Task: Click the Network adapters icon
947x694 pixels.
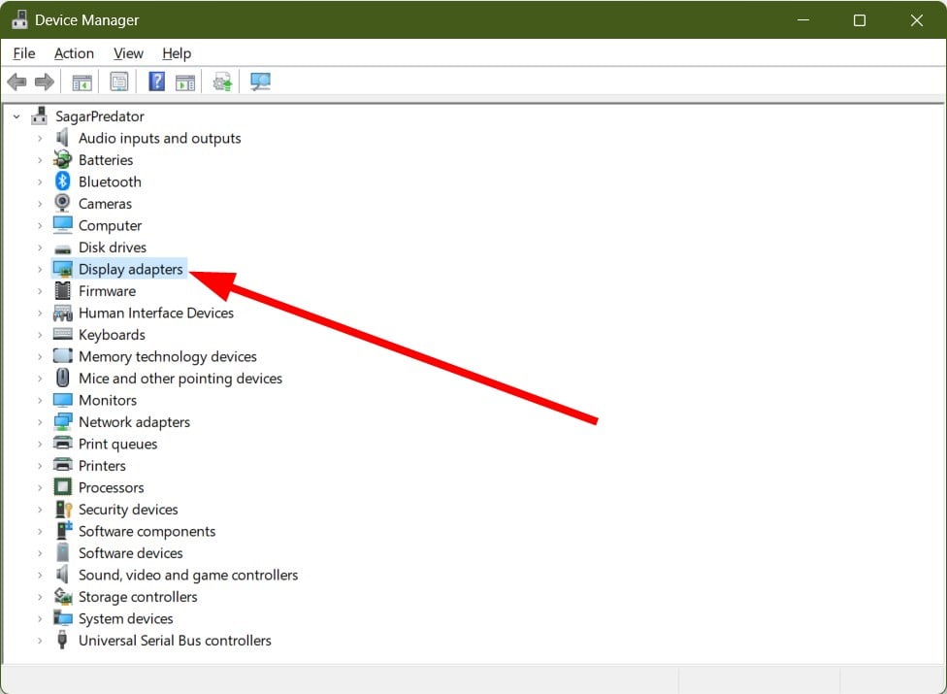Action: pyautogui.click(x=62, y=421)
